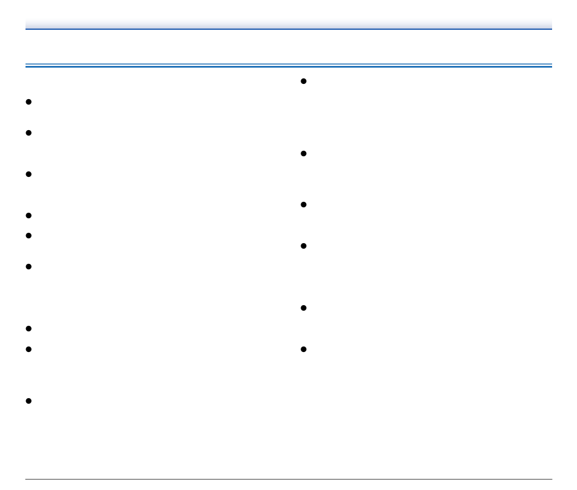
Task: Select the second right-column bullet point
Action: pyautogui.click(x=304, y=153)
